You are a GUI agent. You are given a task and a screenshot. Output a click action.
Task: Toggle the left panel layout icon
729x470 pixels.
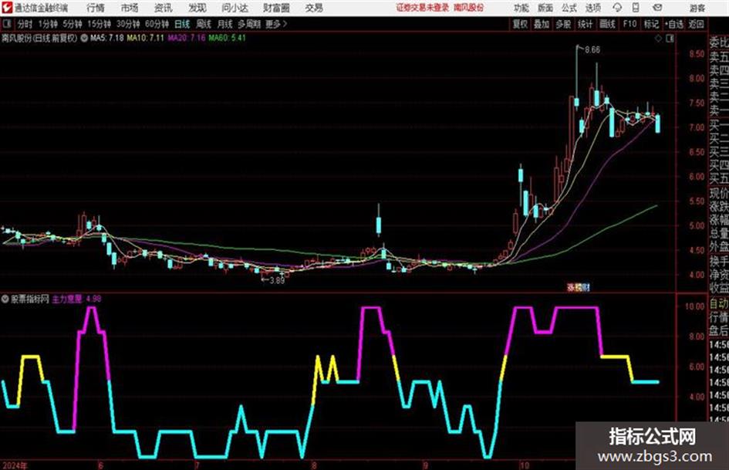6,24
